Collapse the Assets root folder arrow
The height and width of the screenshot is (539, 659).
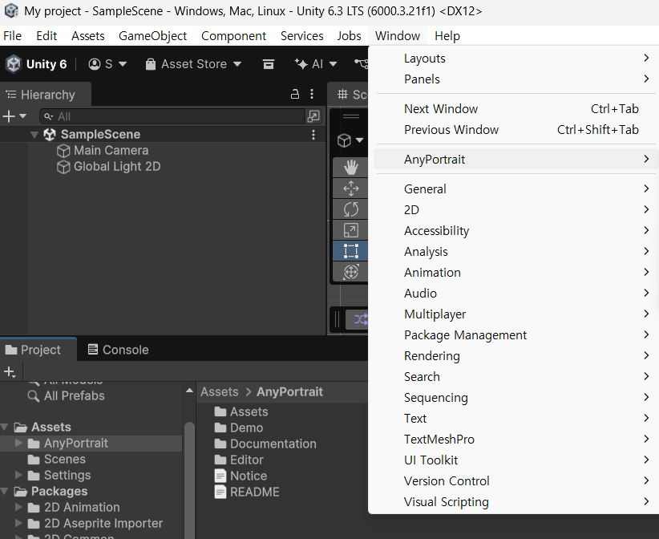(x=5, y=428)
